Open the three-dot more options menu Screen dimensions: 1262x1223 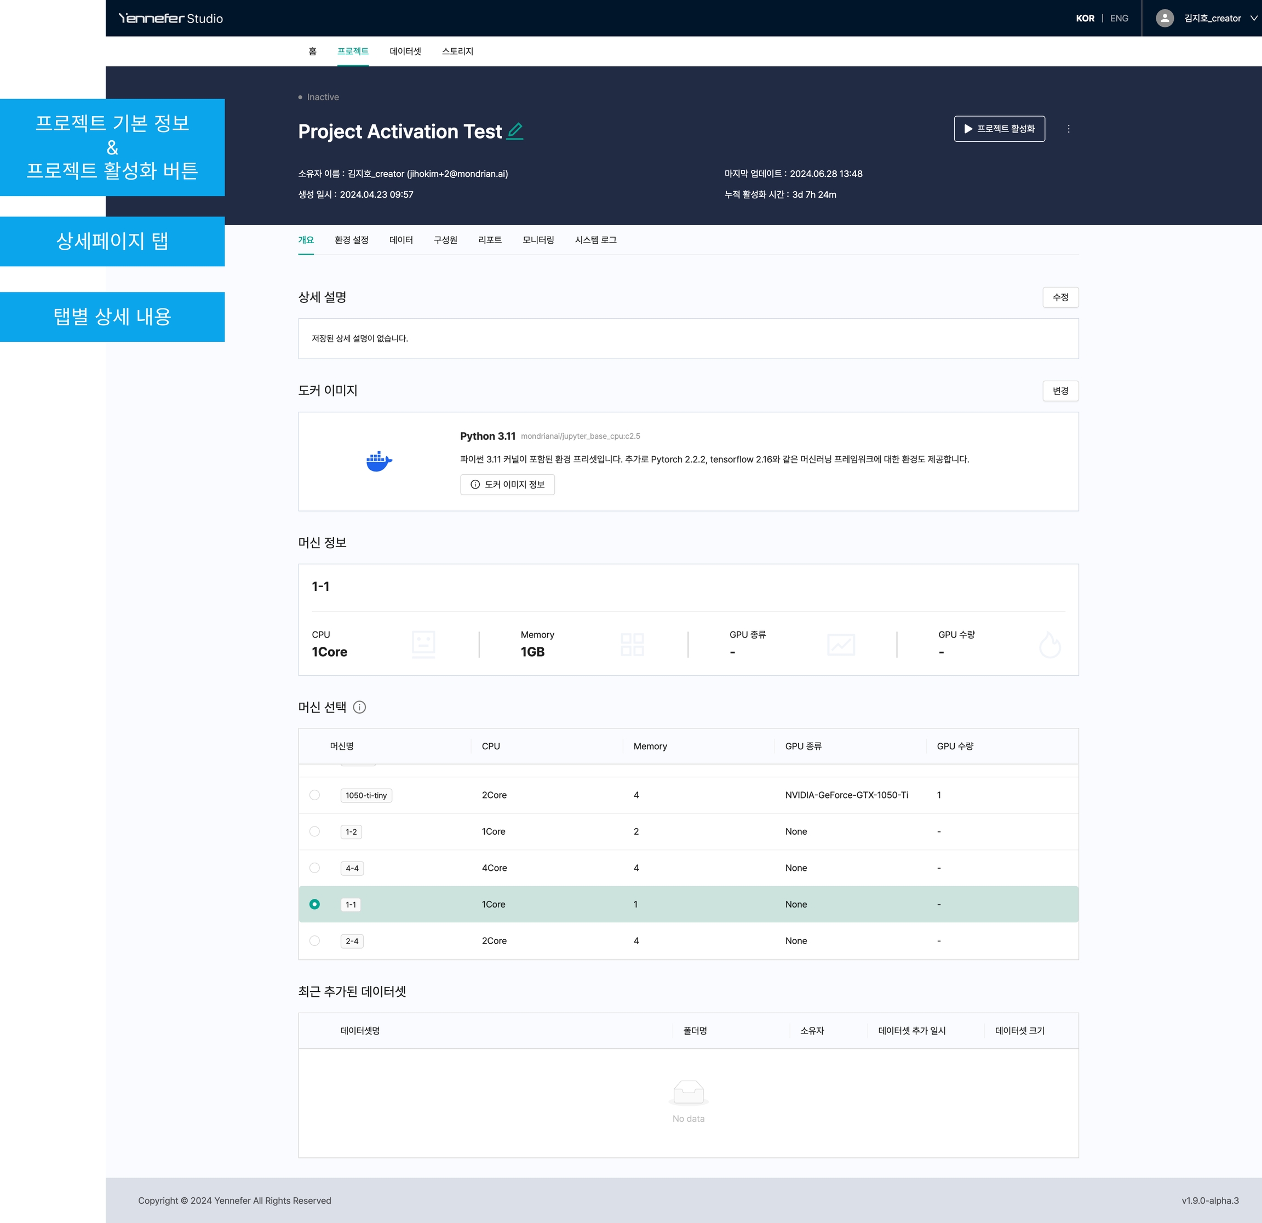click(1068, 129)
